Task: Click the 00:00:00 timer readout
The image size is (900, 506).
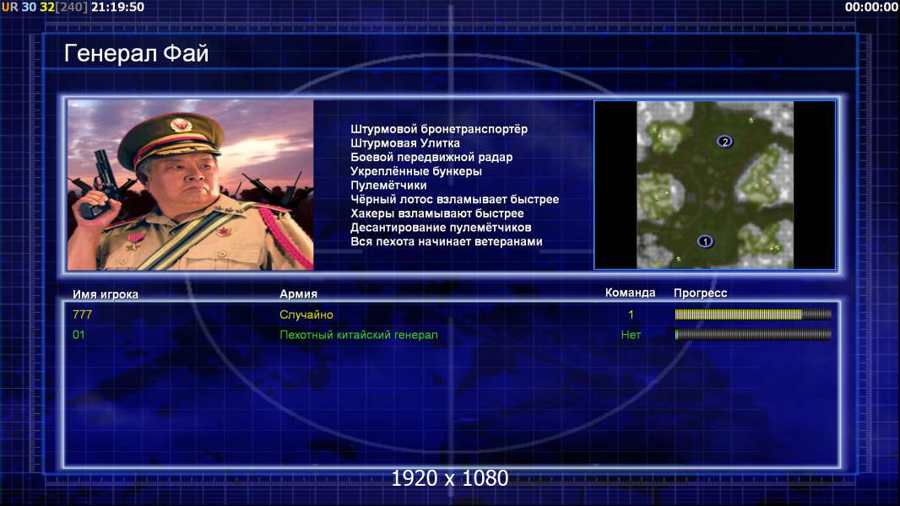Action: coord(871,7)
